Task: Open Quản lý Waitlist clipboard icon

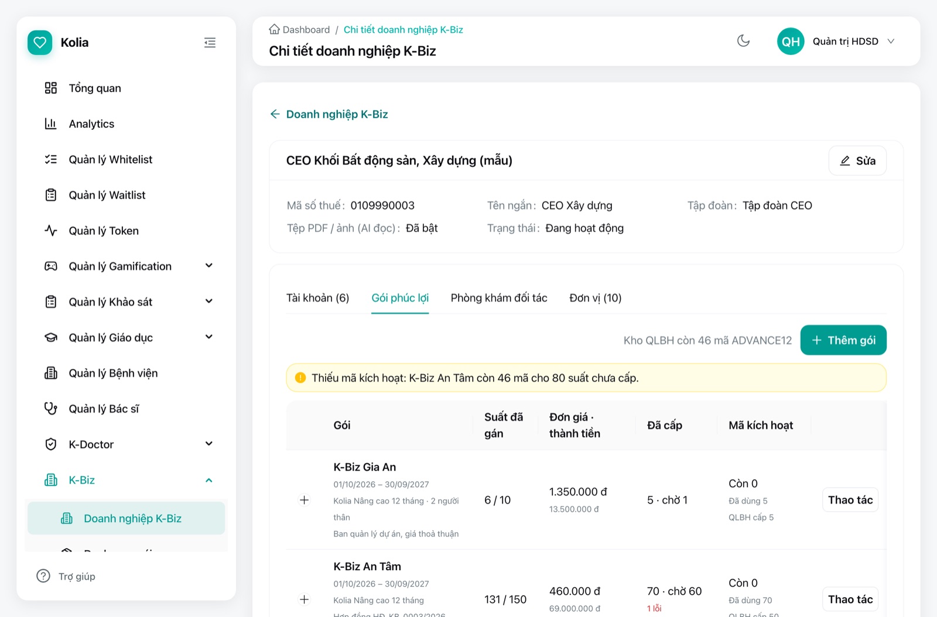Action: pyautogui.click(x=51, y=195)
